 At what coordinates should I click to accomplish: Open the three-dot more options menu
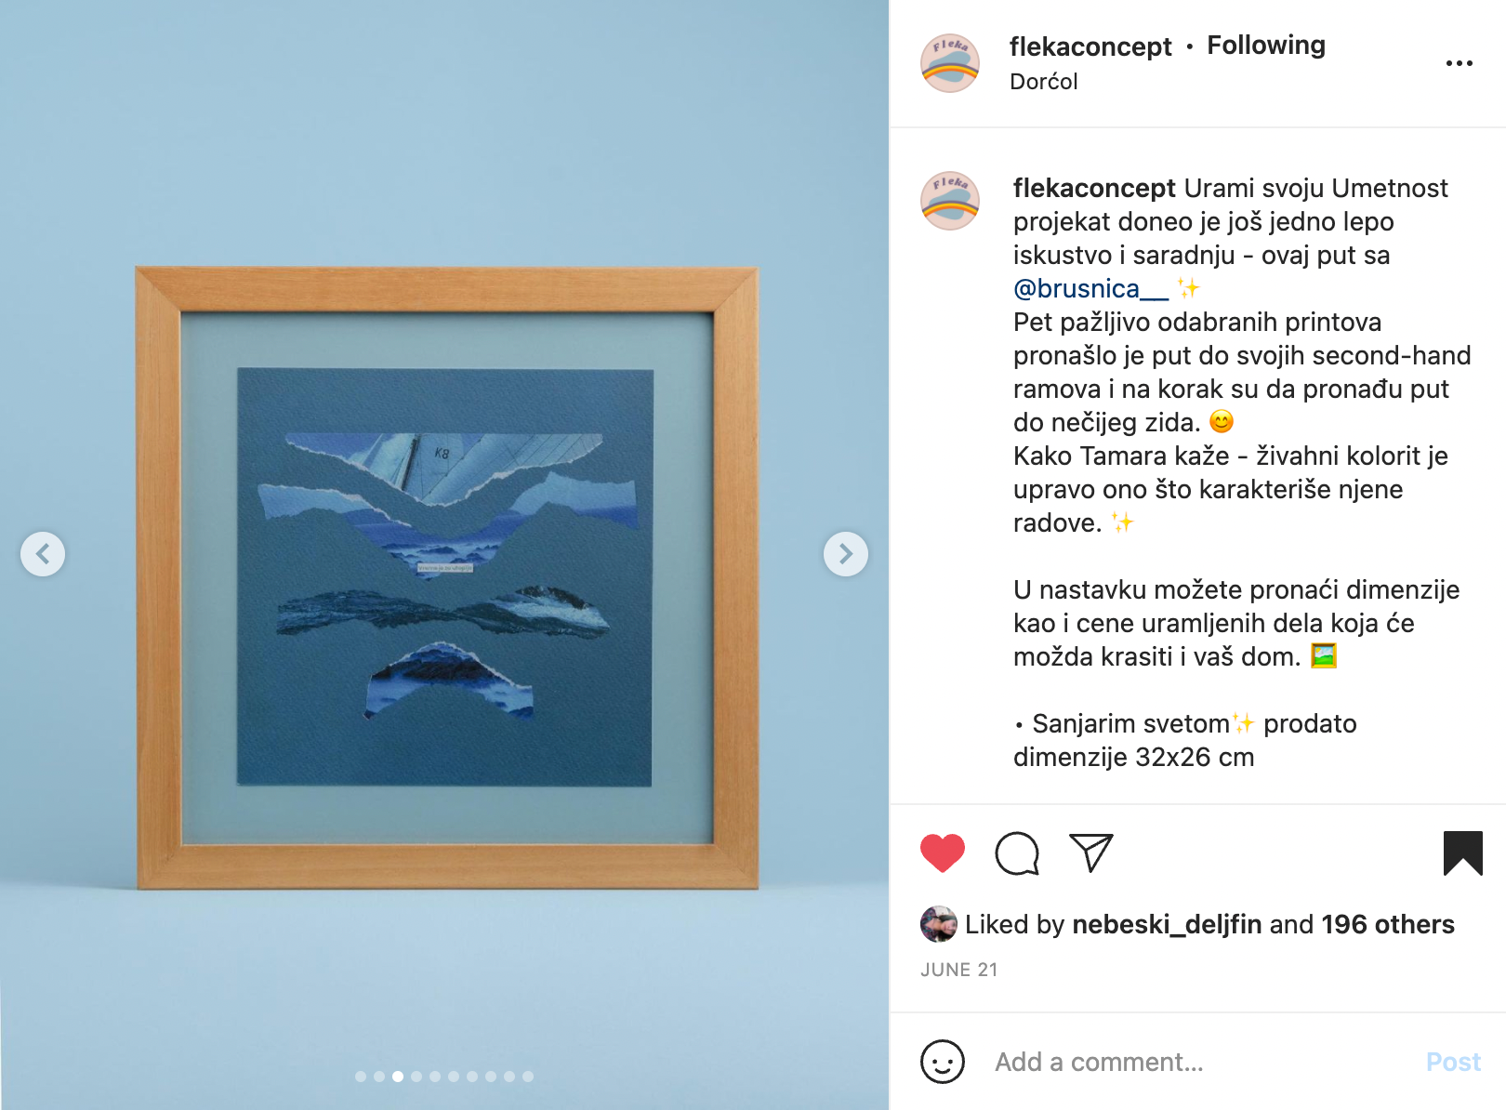click(1459, 63)
